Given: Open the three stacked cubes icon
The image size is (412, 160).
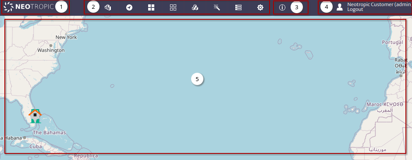Looking at the screenshot, I should [195, 7].
